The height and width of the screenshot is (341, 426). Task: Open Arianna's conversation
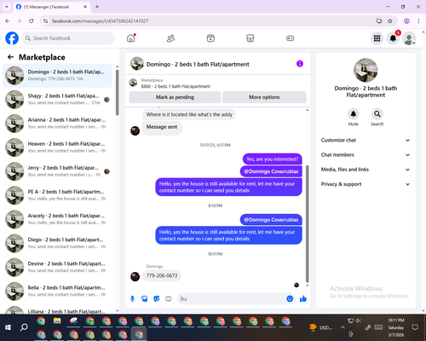pos(57,124)
